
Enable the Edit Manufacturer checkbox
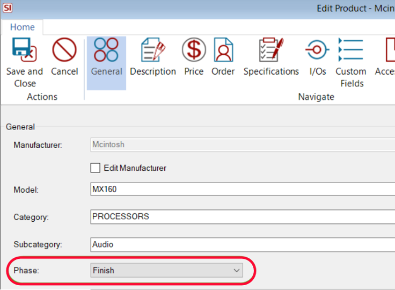(x=95, y=168)
